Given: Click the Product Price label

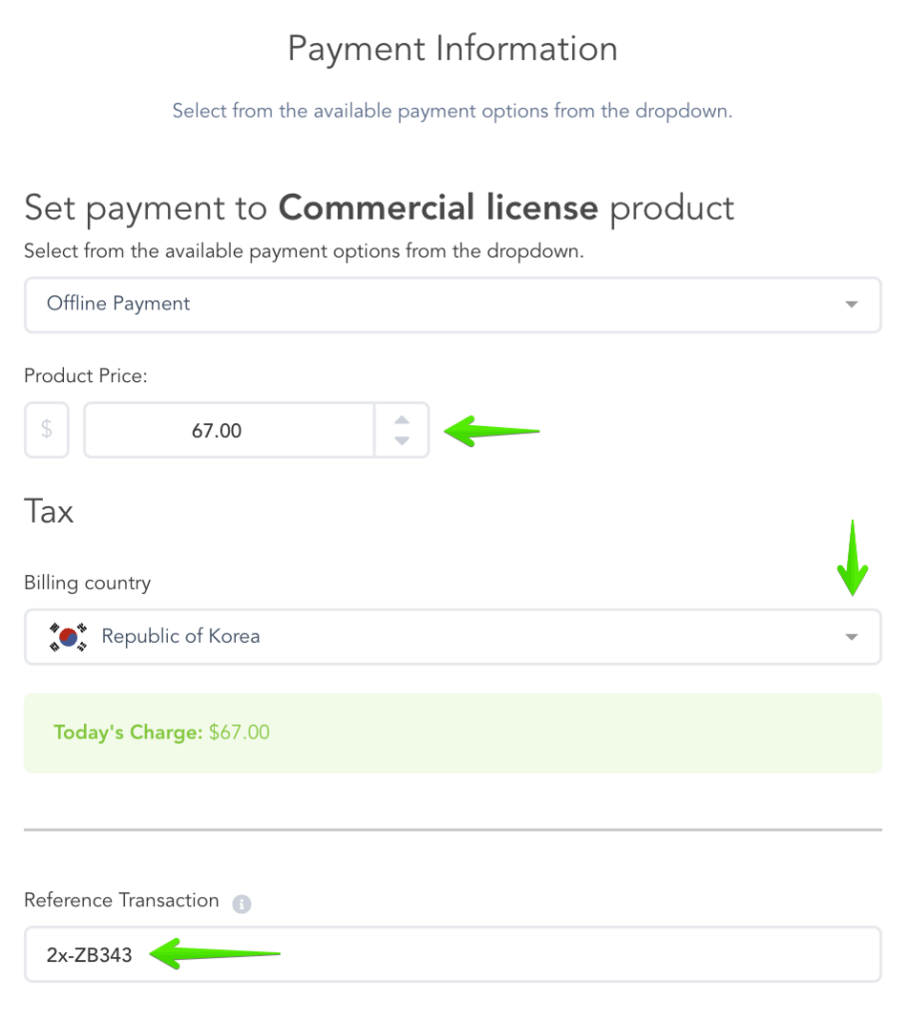Looking at the screenshot, I should pyautogui.click(x=85, y=374).
